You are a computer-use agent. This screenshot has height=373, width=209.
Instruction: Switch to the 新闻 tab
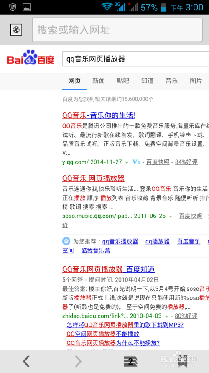point(99,81)
